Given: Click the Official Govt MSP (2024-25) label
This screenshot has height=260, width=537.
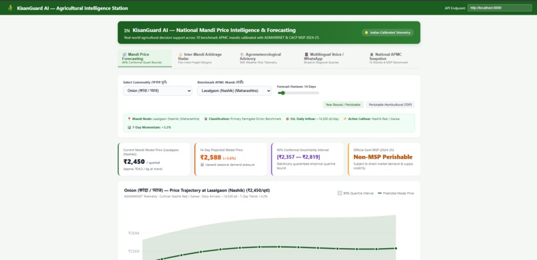Looking at the screenshot, I should 374,150.
